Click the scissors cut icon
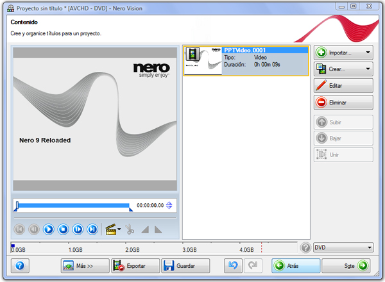This screenshot has height=282, width=385. (x=130, y=230)
